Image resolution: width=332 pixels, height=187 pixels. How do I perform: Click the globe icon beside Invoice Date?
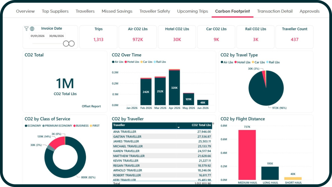32,29
